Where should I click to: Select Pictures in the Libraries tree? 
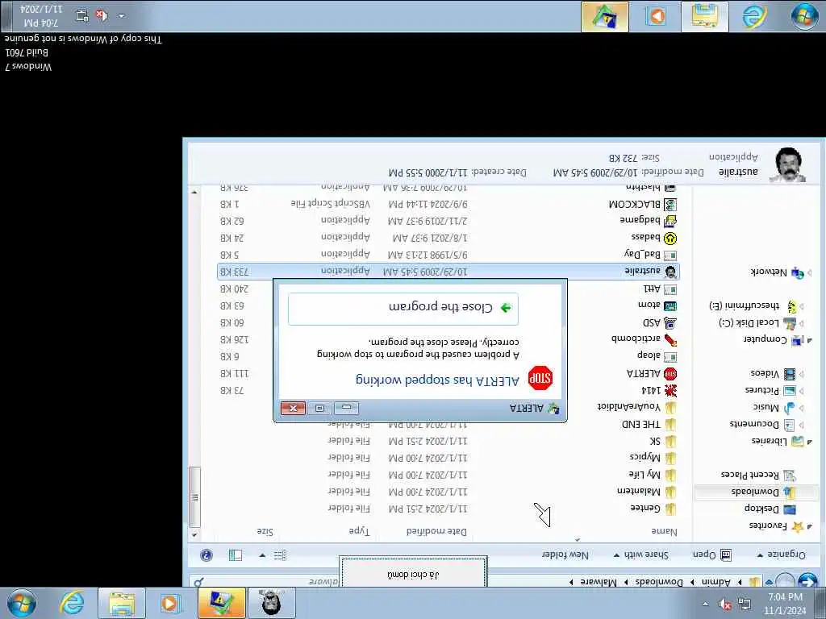[x=761, y=391]
